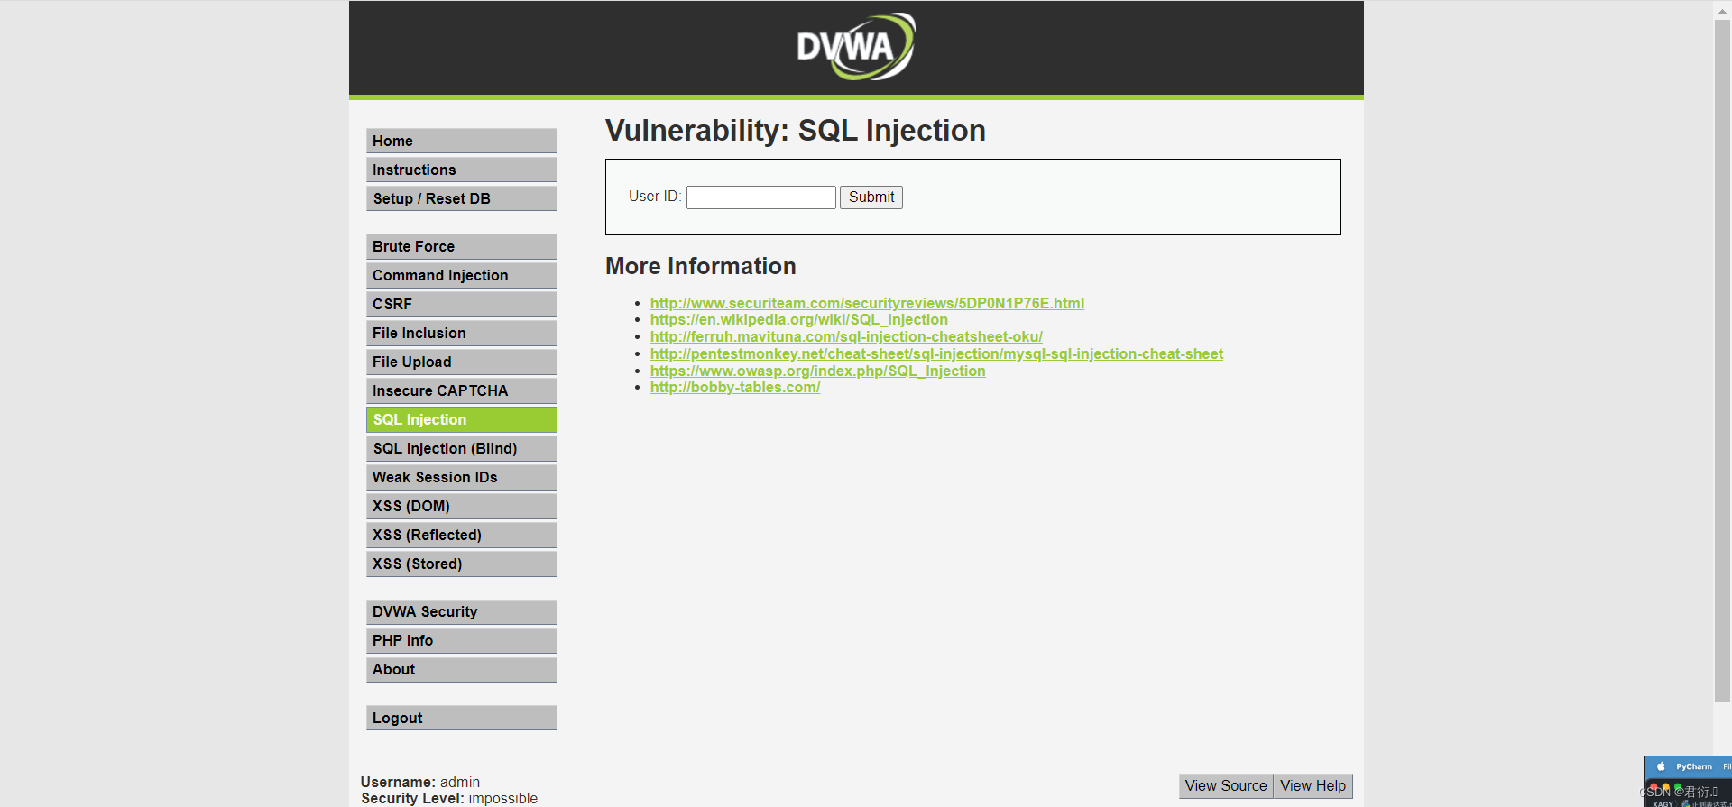The image size is (1732, 807).
Task: Open the Home menu item
Action: click(x=462, y=141)
